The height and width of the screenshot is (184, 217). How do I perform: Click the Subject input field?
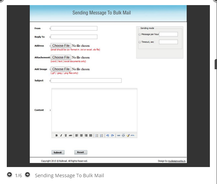point(86,80)
